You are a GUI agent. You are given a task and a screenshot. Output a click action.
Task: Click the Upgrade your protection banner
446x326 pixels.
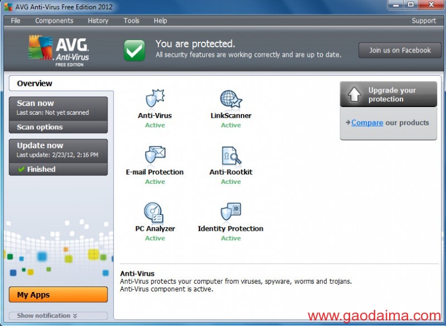[388, 94]
